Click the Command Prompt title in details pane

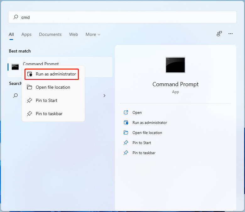(176, 84)
